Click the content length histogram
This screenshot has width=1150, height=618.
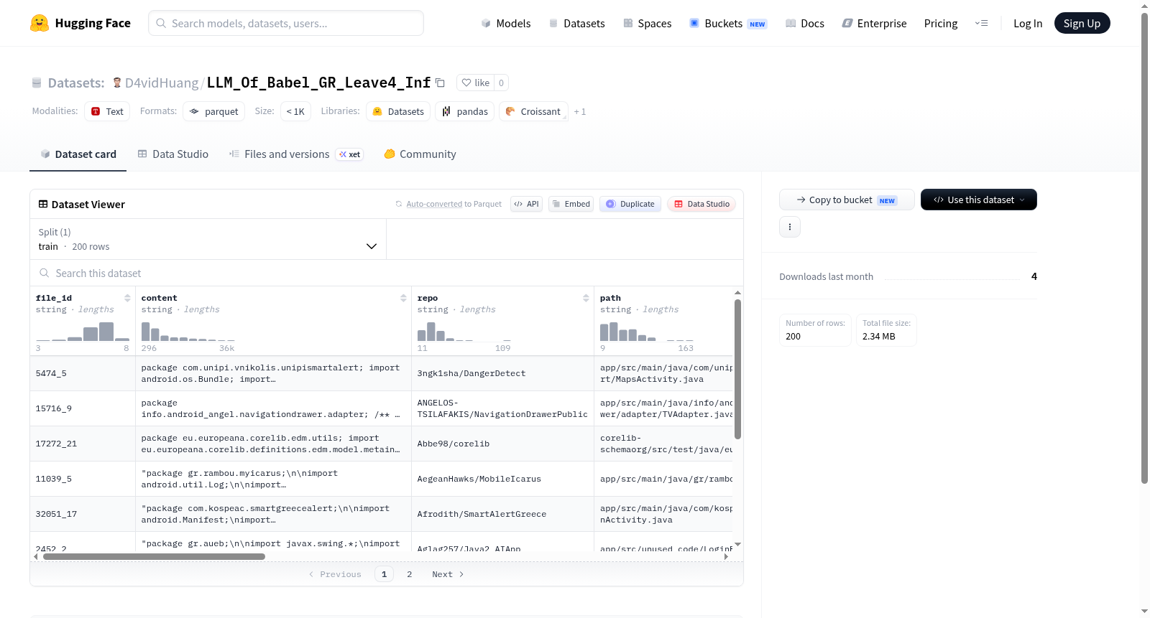(188, 331)
